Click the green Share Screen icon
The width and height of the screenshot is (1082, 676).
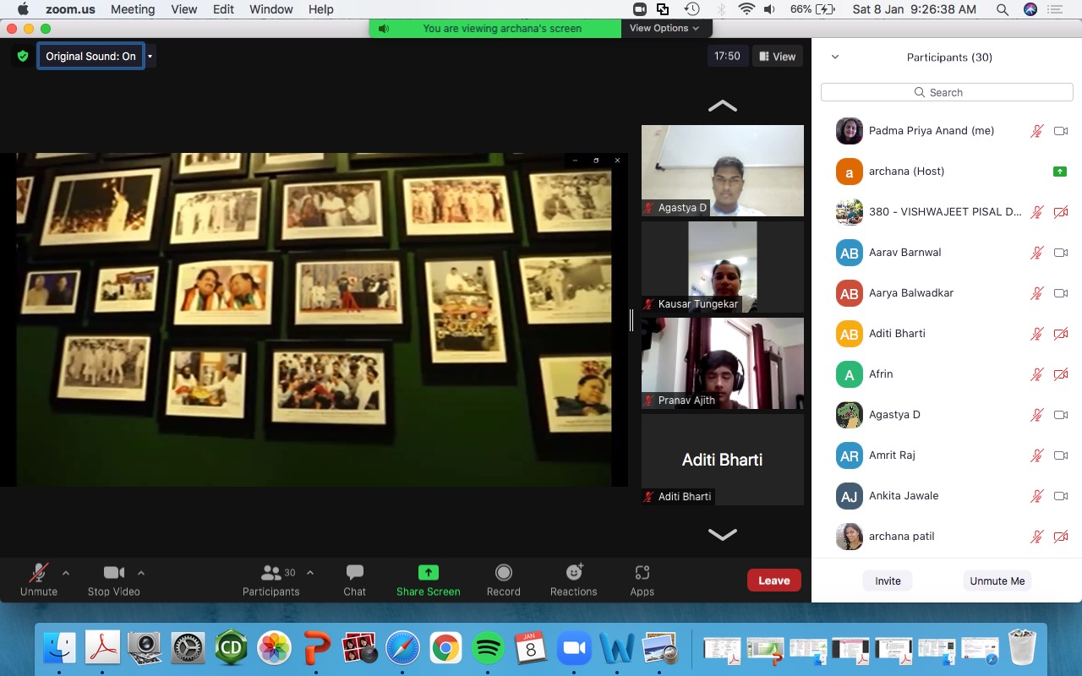(429, 573)
